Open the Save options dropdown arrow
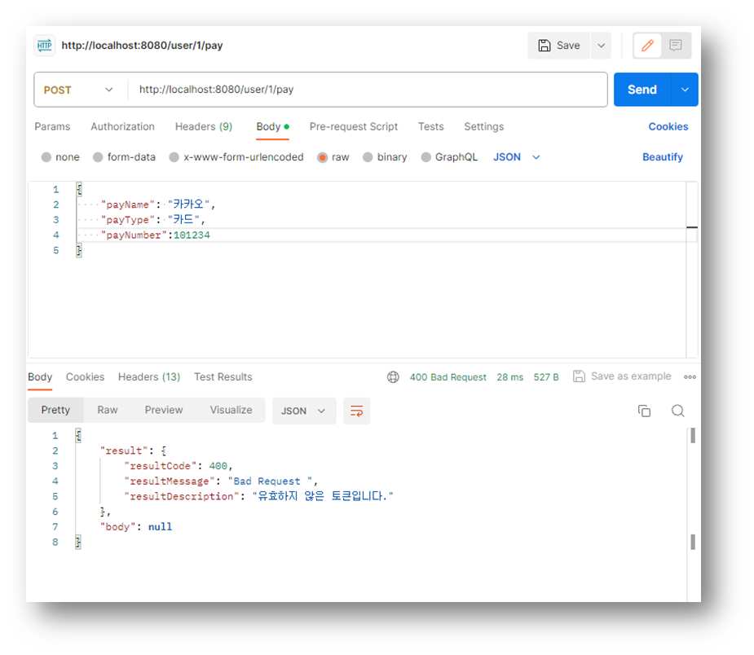 [x=601, y=46]
